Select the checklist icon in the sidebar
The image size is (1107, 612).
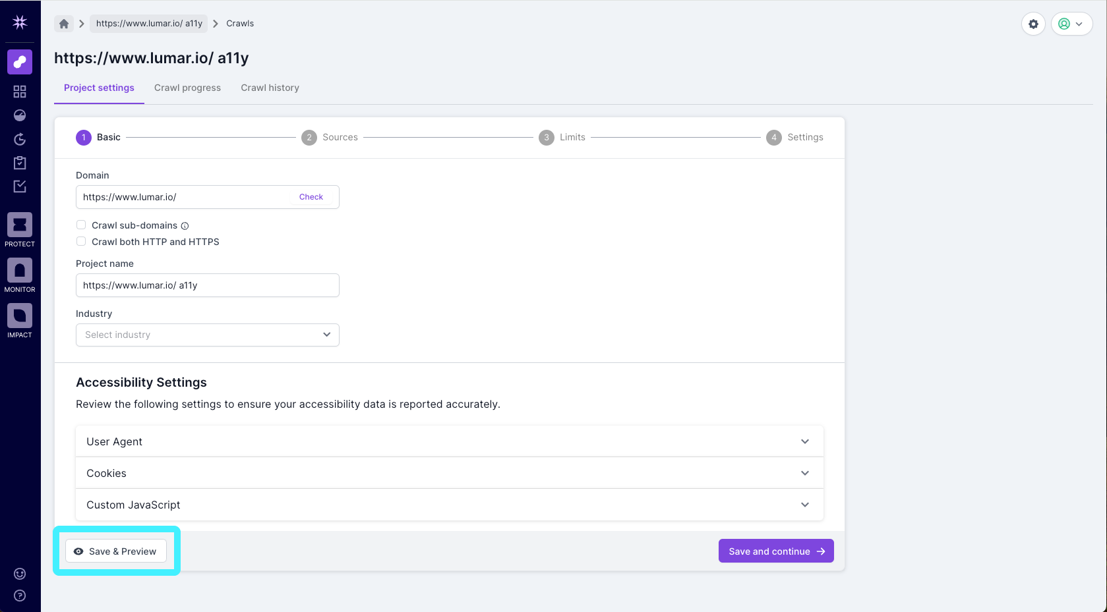[x=19, y=186]
